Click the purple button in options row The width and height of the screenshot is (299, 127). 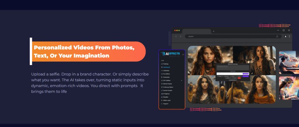point(246,76)
